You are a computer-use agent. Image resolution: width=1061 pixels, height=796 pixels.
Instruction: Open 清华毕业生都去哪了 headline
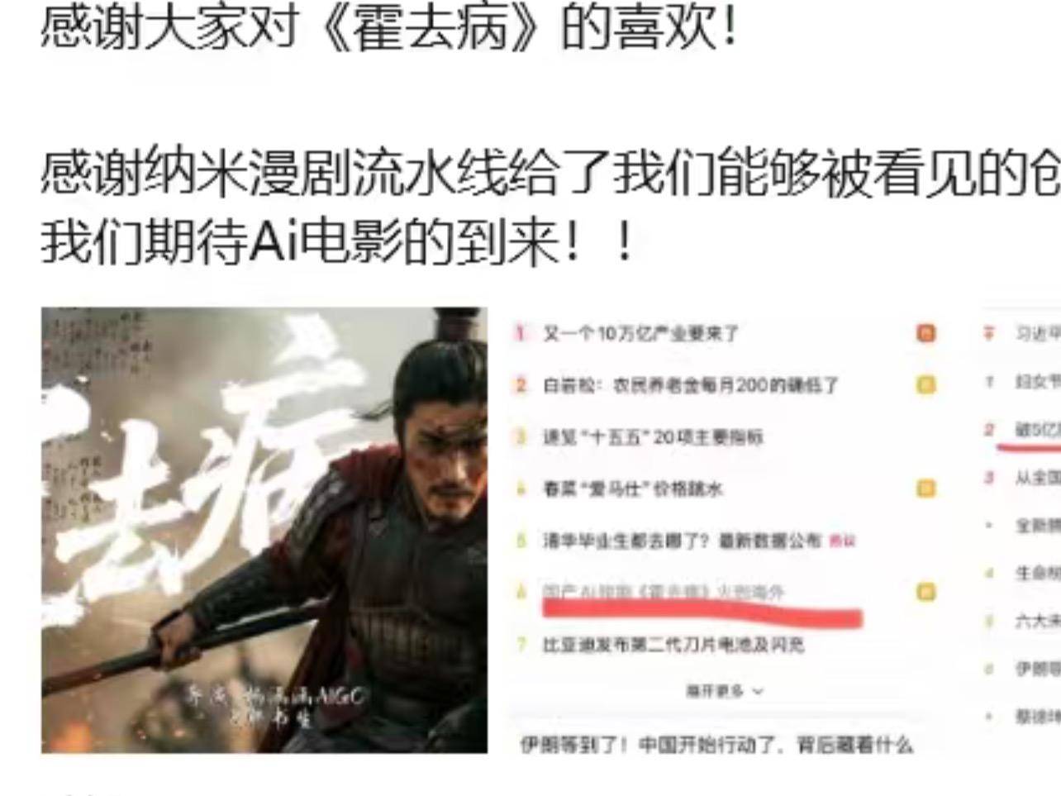tap(682, 541)
